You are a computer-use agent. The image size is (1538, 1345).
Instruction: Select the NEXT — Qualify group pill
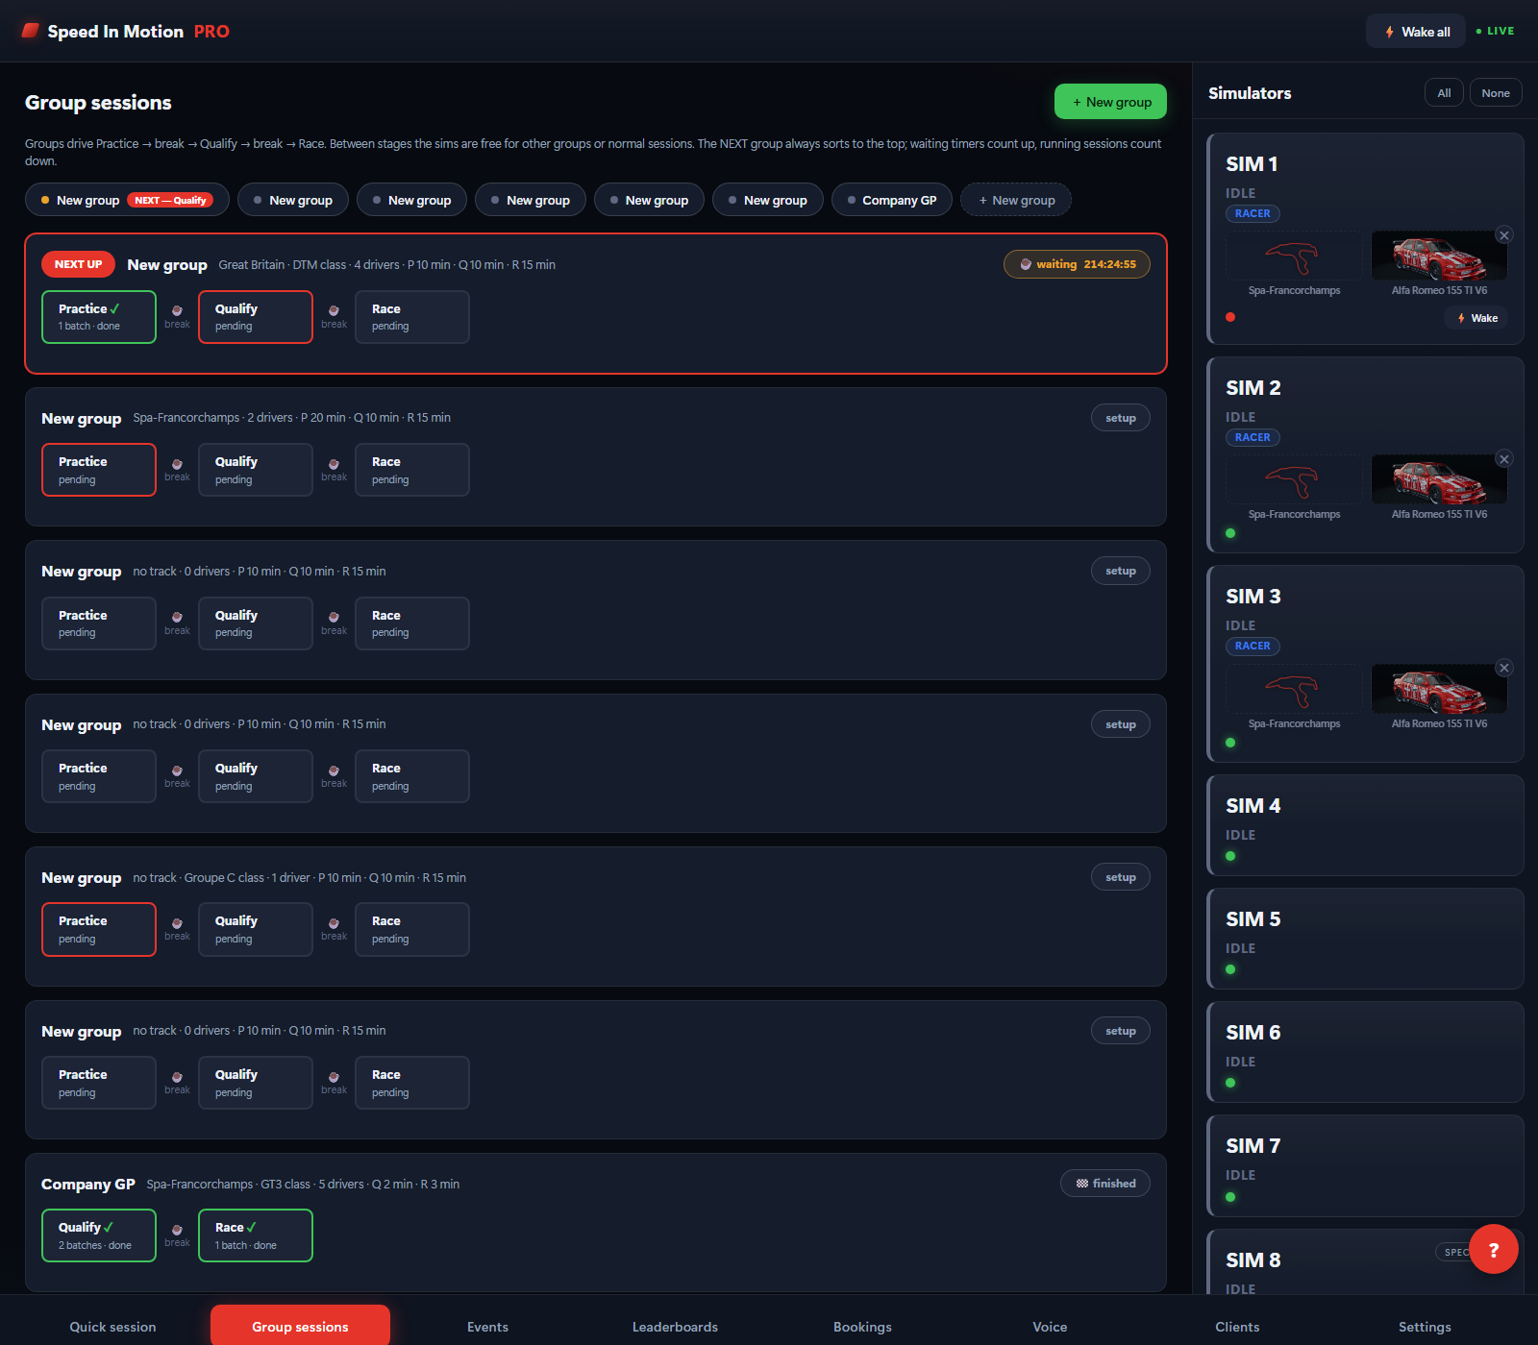click(127, 200)
